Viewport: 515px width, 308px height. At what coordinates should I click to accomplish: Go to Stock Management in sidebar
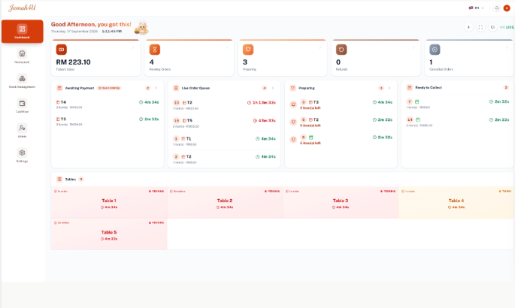click(x=22, y=81)
